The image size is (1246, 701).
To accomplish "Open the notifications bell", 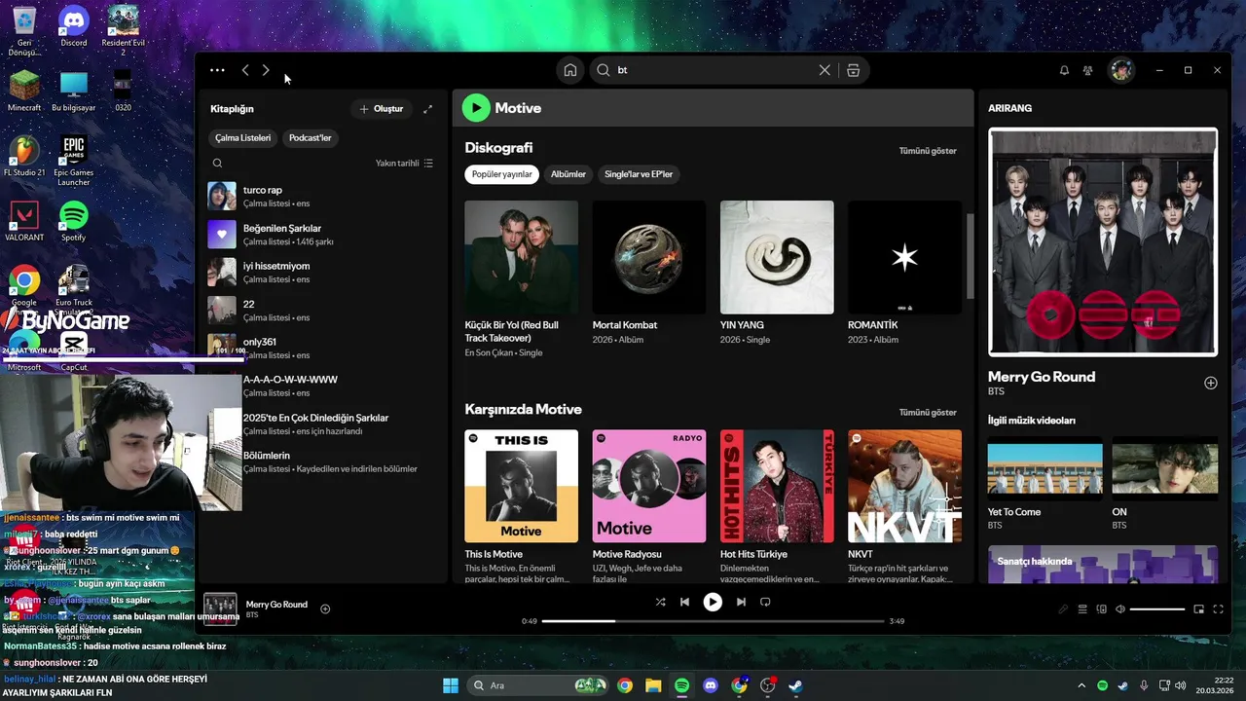I will point(1064,70).
